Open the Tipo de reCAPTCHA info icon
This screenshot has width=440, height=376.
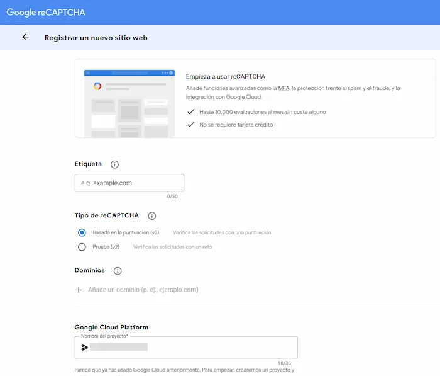pos(152,215)
